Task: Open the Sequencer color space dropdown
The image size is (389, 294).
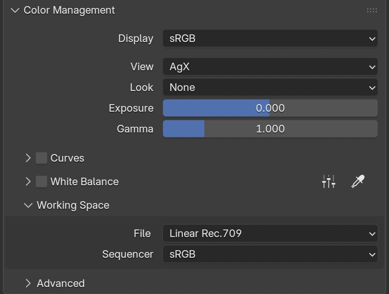Action: (270, 254)
